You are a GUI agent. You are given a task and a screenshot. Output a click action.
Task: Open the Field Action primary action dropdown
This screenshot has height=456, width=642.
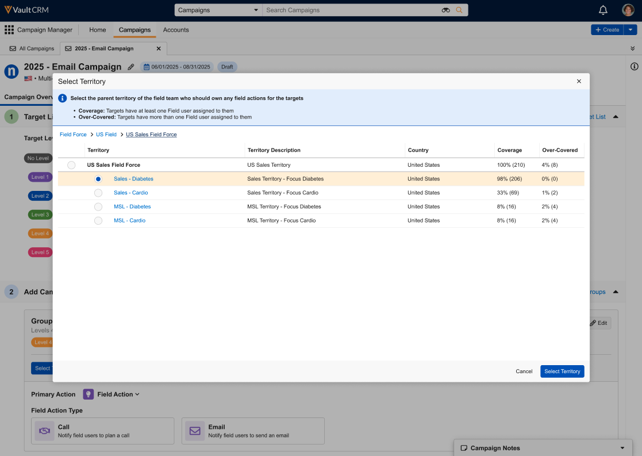[x=118, y=394]
